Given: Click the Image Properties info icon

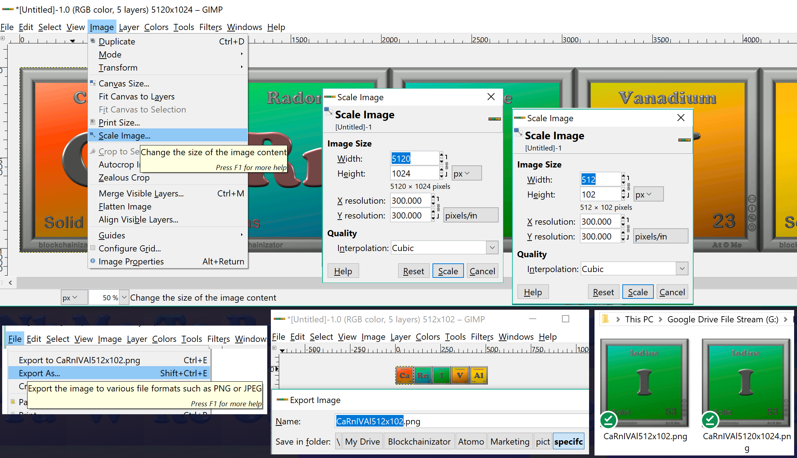Looking at the screenshot, I should (93, 261).
